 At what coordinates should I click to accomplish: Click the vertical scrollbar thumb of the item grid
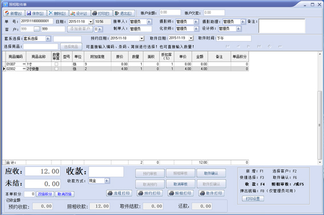(319, 125)
